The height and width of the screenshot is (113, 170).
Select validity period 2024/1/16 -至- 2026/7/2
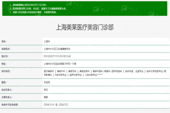tap(56, 105)
